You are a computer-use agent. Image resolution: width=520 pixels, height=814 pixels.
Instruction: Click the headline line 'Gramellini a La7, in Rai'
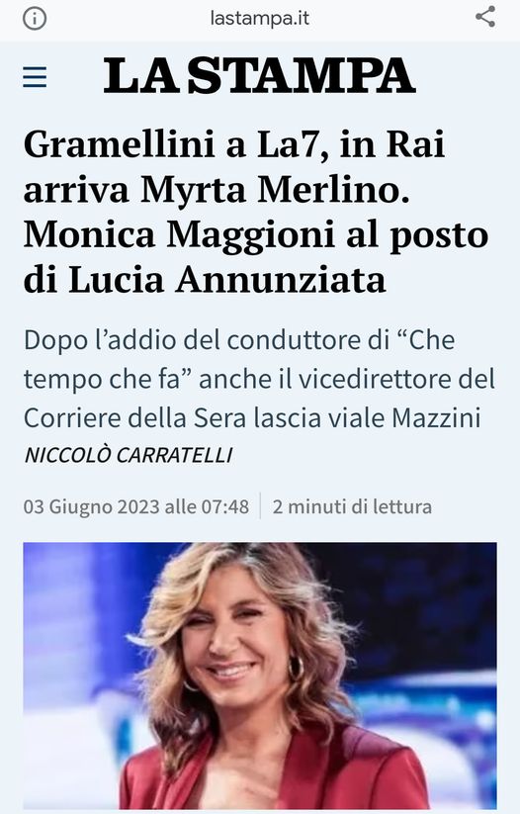pos(234,144)
